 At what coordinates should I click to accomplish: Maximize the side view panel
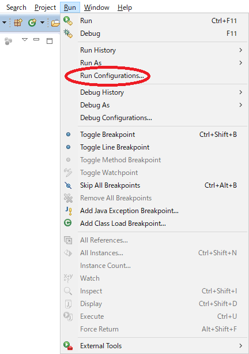[50, 41]
